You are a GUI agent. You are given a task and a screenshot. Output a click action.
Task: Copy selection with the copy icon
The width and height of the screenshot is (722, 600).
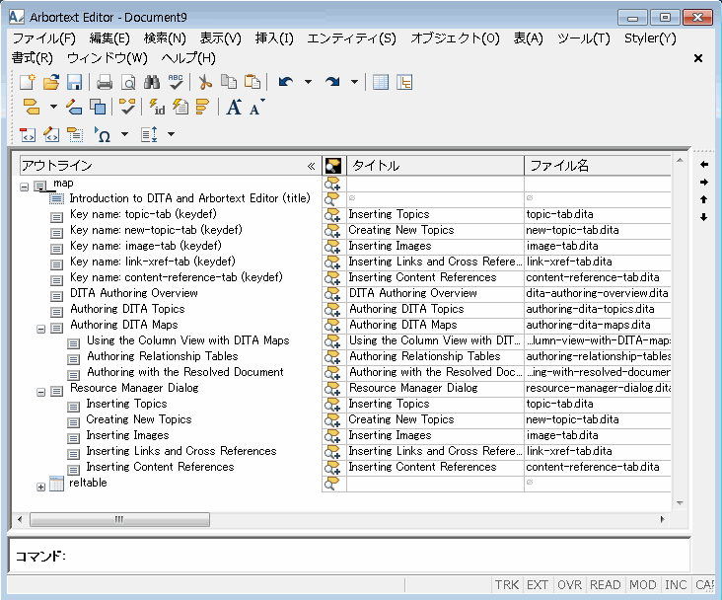click(x=229, y=83)
